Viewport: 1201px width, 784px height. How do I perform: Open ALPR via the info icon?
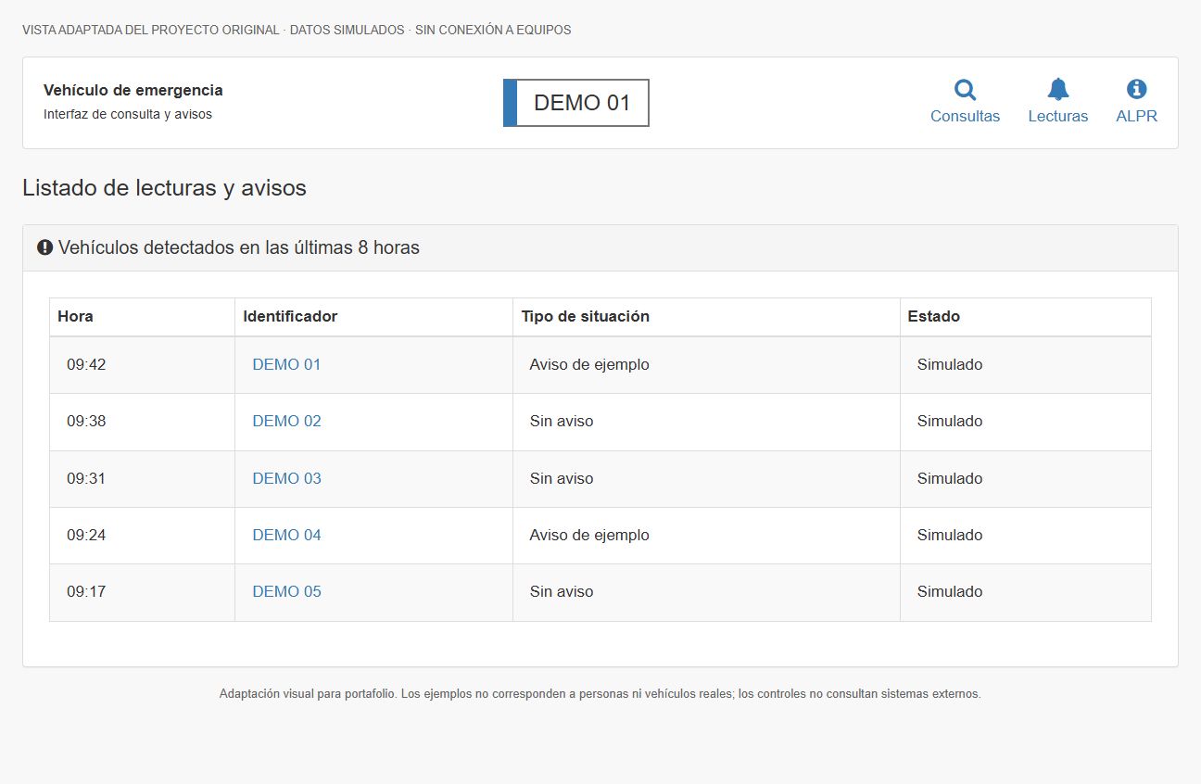tap(1136, 90)
